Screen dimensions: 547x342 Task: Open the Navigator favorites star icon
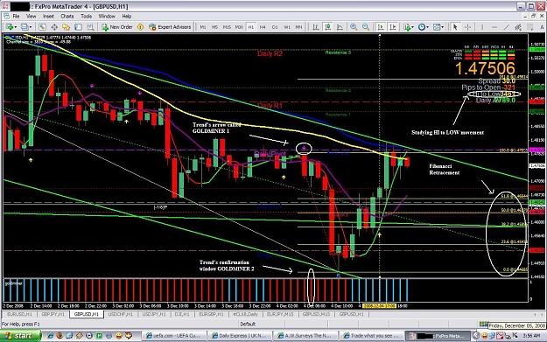tap(67, 27)
